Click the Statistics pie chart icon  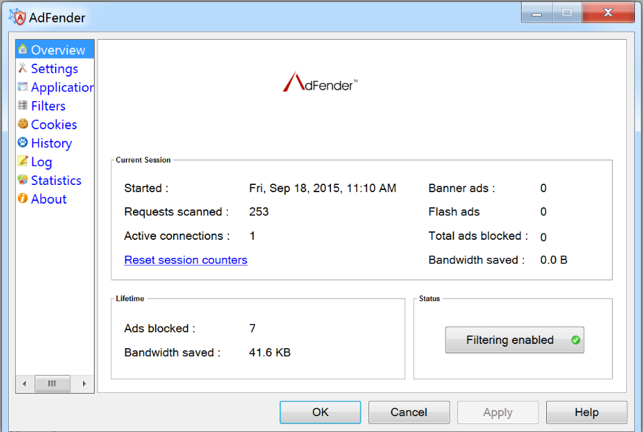[22, 180]
